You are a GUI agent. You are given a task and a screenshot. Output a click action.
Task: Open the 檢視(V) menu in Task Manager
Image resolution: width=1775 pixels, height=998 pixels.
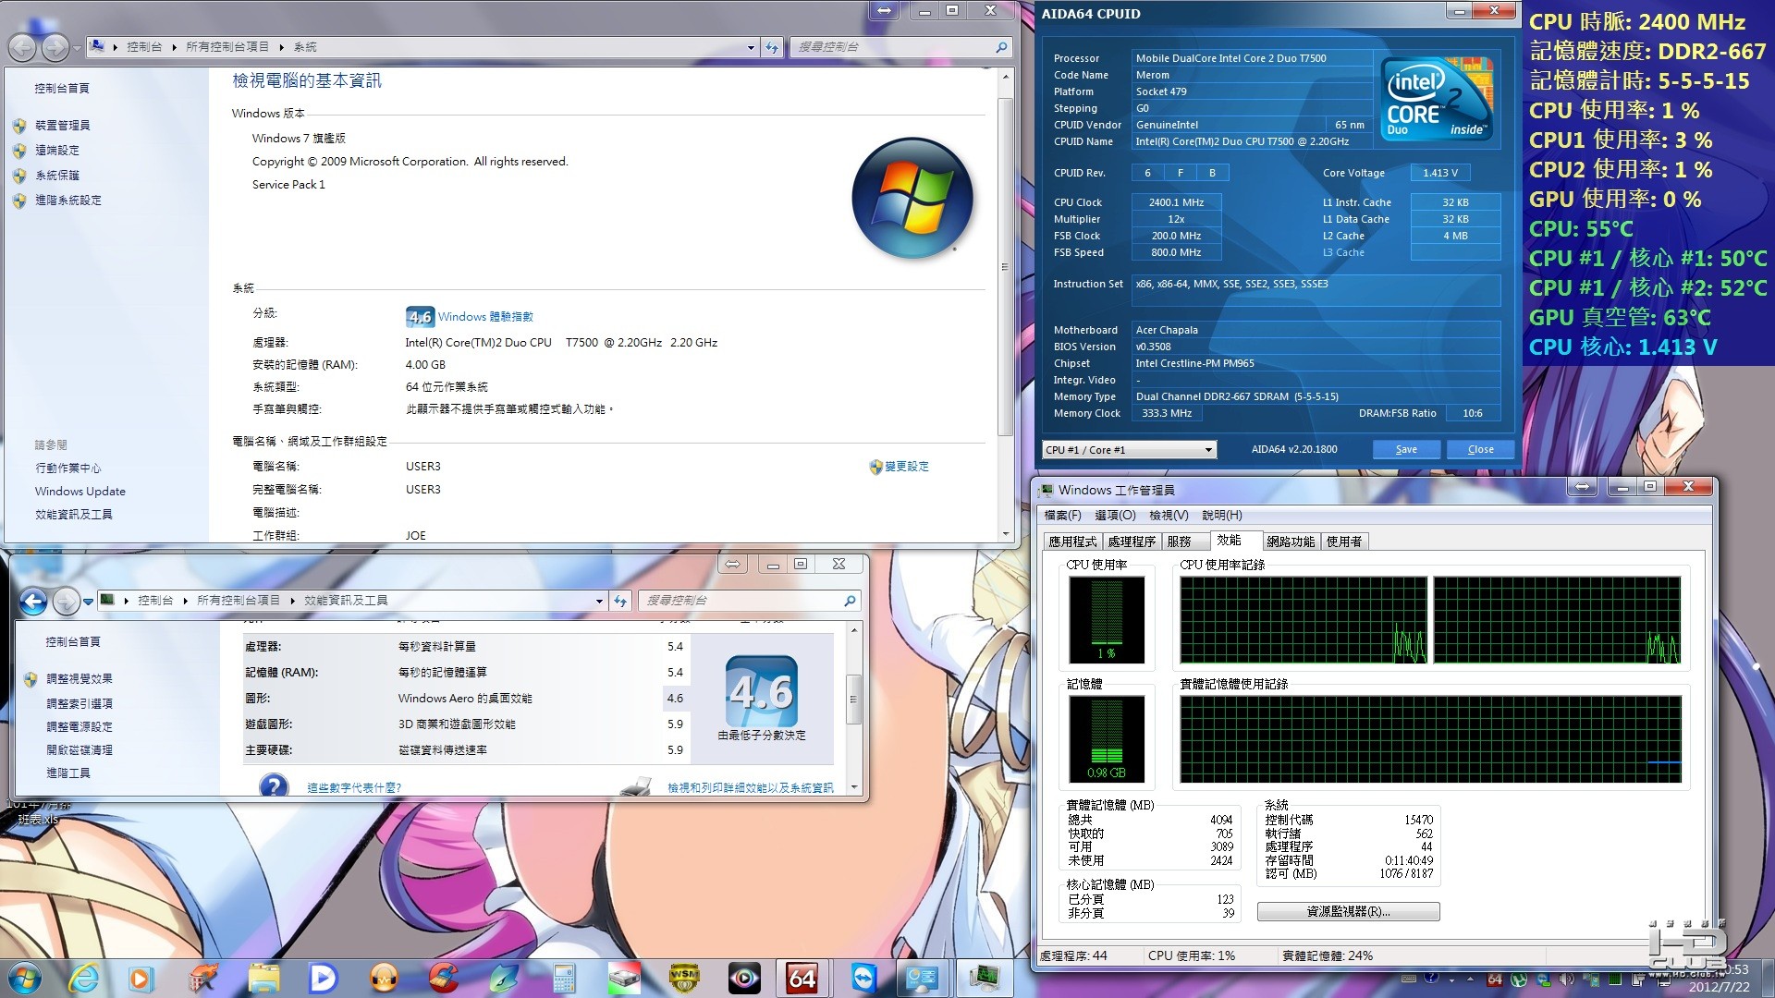pos(1169,516)
